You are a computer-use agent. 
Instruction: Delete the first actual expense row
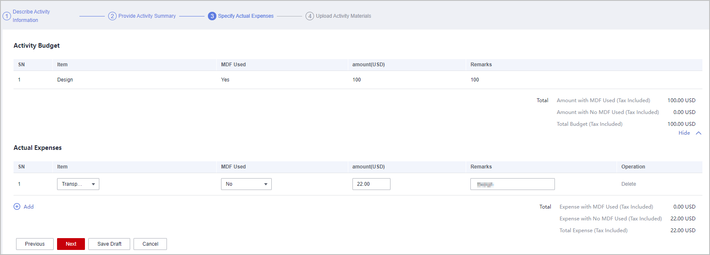(628, 184)
